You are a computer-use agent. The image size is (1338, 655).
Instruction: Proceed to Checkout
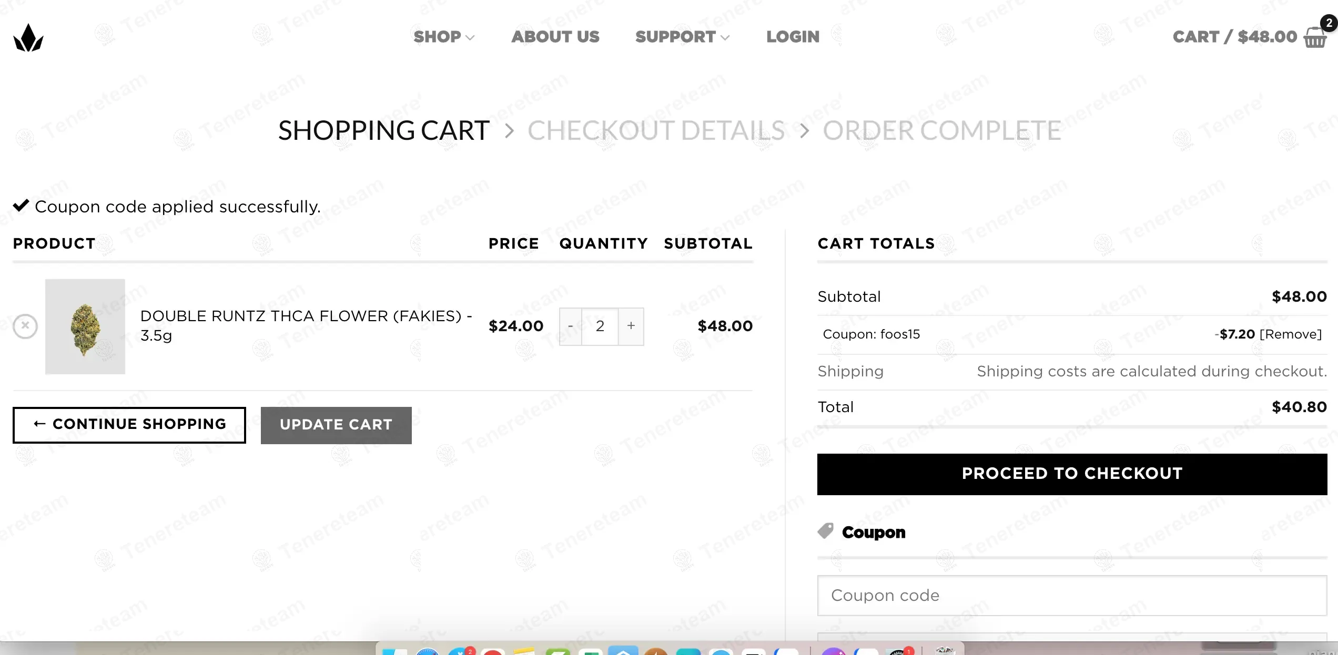pos(1072,474)
